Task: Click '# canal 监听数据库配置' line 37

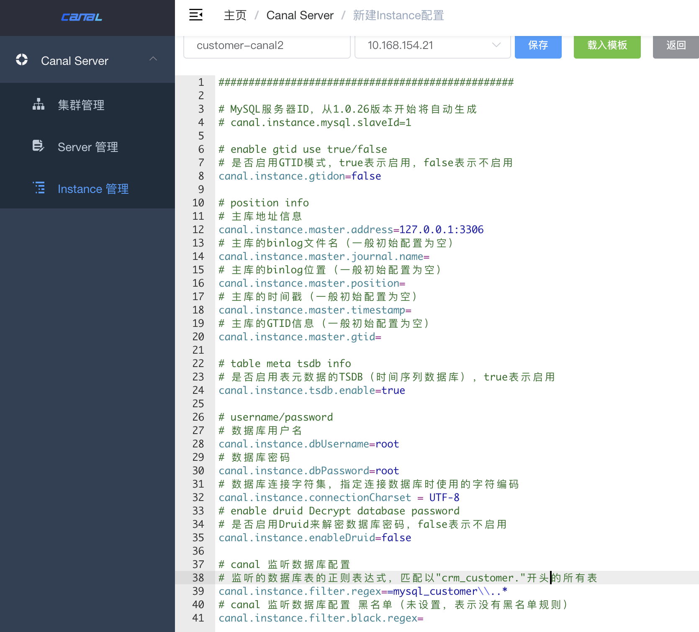Action: pos(284,564)
